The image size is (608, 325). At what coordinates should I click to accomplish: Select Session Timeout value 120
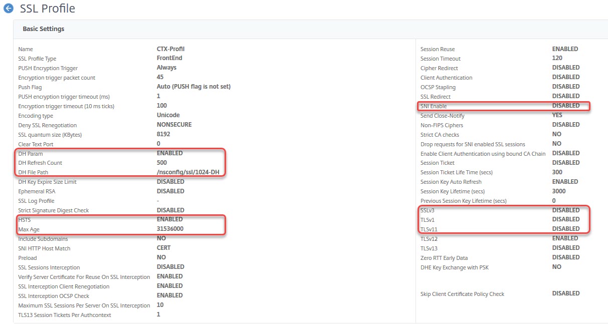557,58
